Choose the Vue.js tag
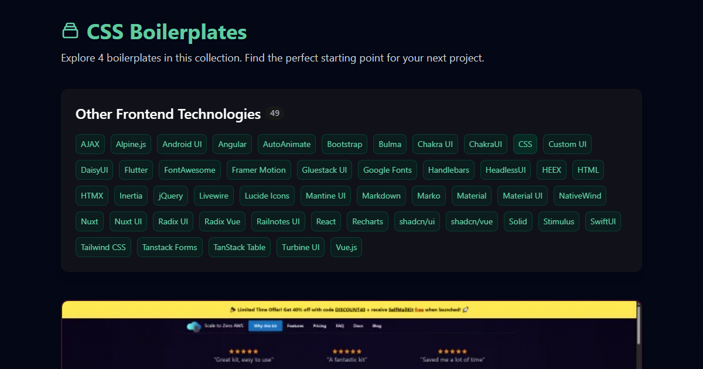The image size is (703, 369). point(346,247)
